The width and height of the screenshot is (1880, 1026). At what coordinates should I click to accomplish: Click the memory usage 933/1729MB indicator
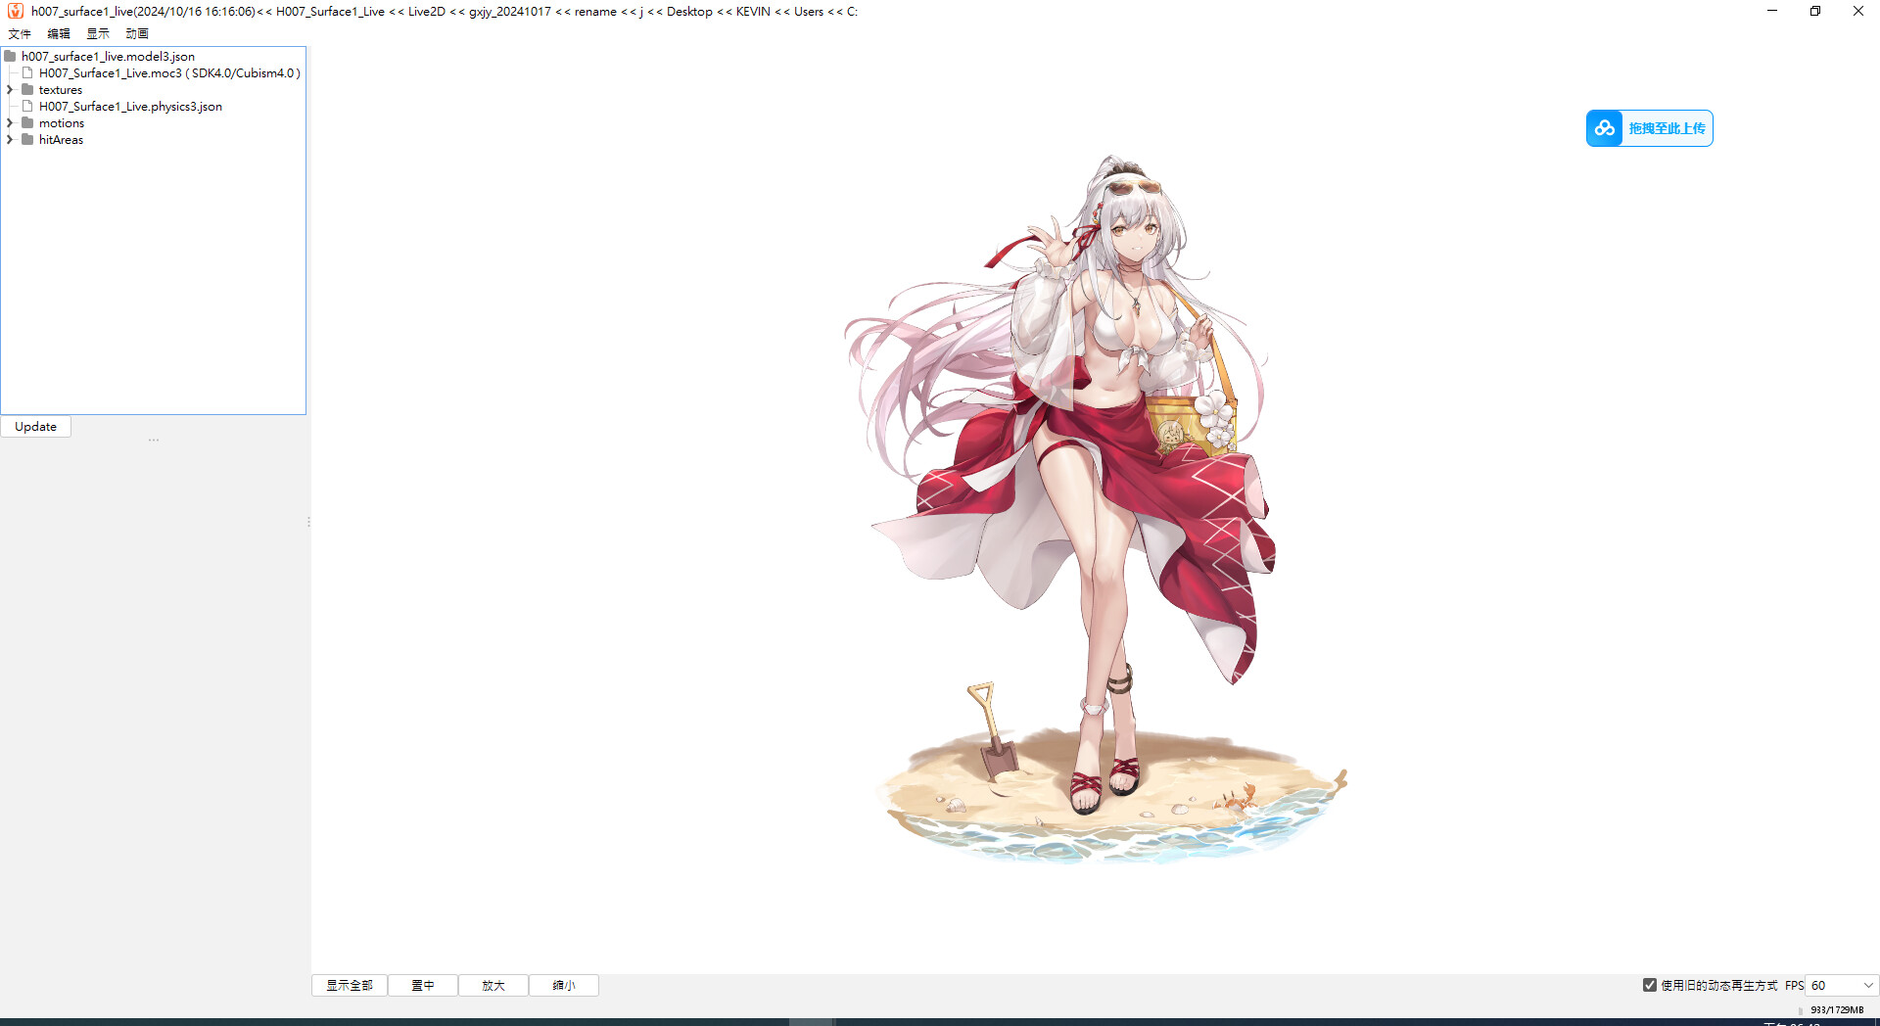[1837, 1009]
